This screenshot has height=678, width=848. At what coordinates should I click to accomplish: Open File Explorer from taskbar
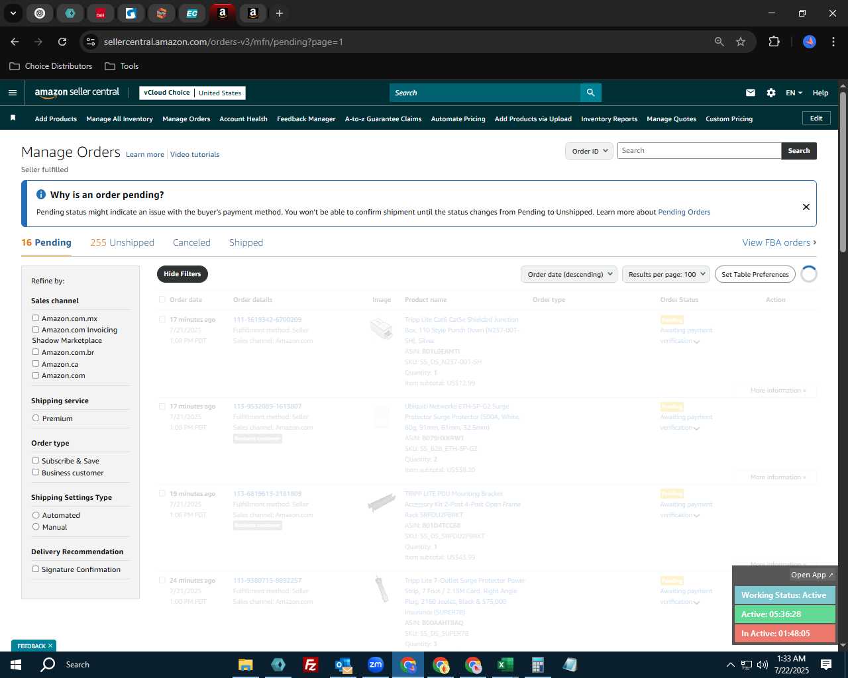(246, 665)
